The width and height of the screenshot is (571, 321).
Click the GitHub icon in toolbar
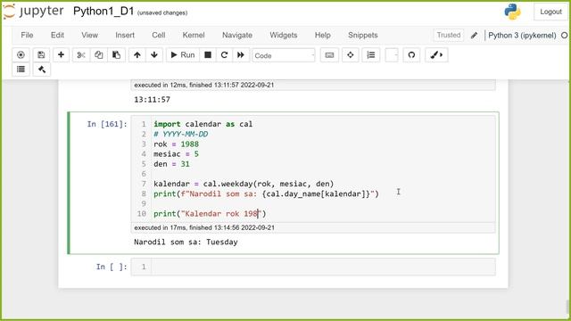coord(411,55)
